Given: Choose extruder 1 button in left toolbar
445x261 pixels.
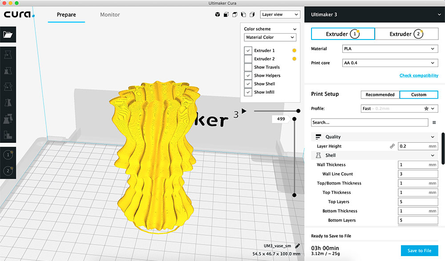Looking at the screenshot, I should click(x=8, y=155).
